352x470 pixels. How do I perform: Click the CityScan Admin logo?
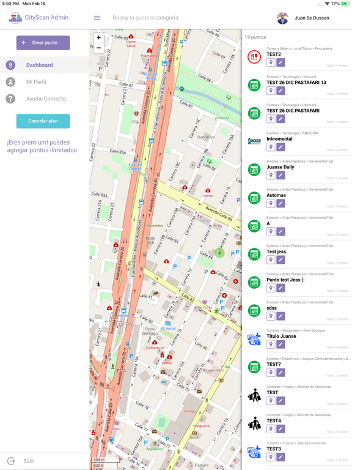(15, 18)
